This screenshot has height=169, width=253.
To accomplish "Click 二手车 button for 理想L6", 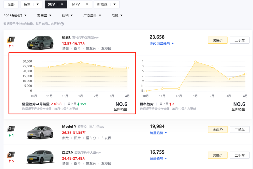I will click(x=240, y=155).
